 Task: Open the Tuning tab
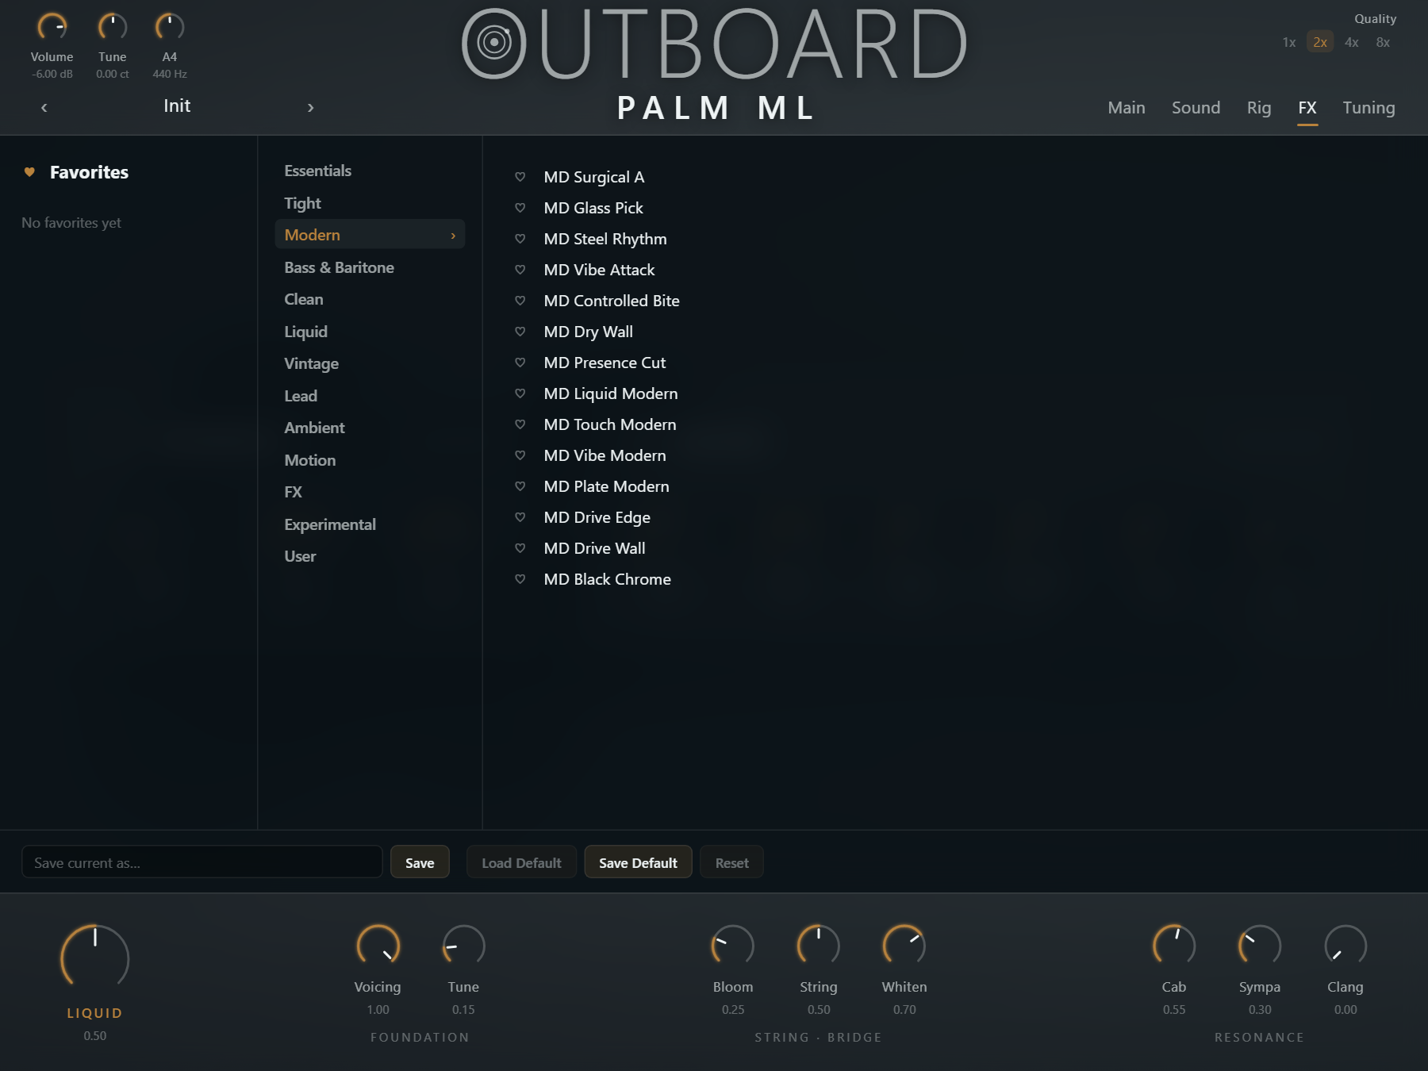coord(1368,108)
